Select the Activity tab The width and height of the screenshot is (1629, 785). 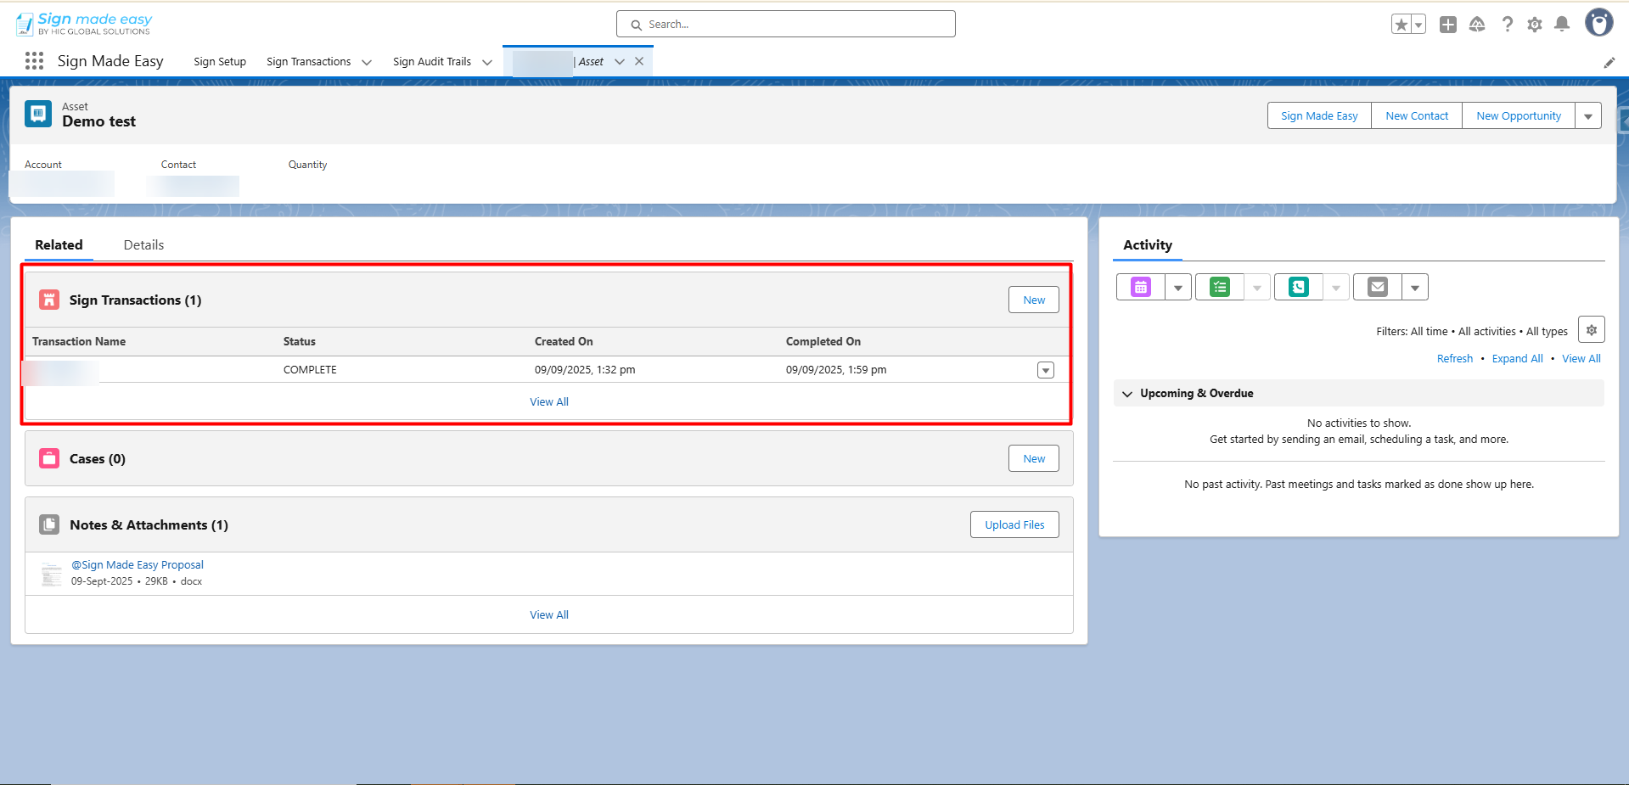(x=1148, y=244)
